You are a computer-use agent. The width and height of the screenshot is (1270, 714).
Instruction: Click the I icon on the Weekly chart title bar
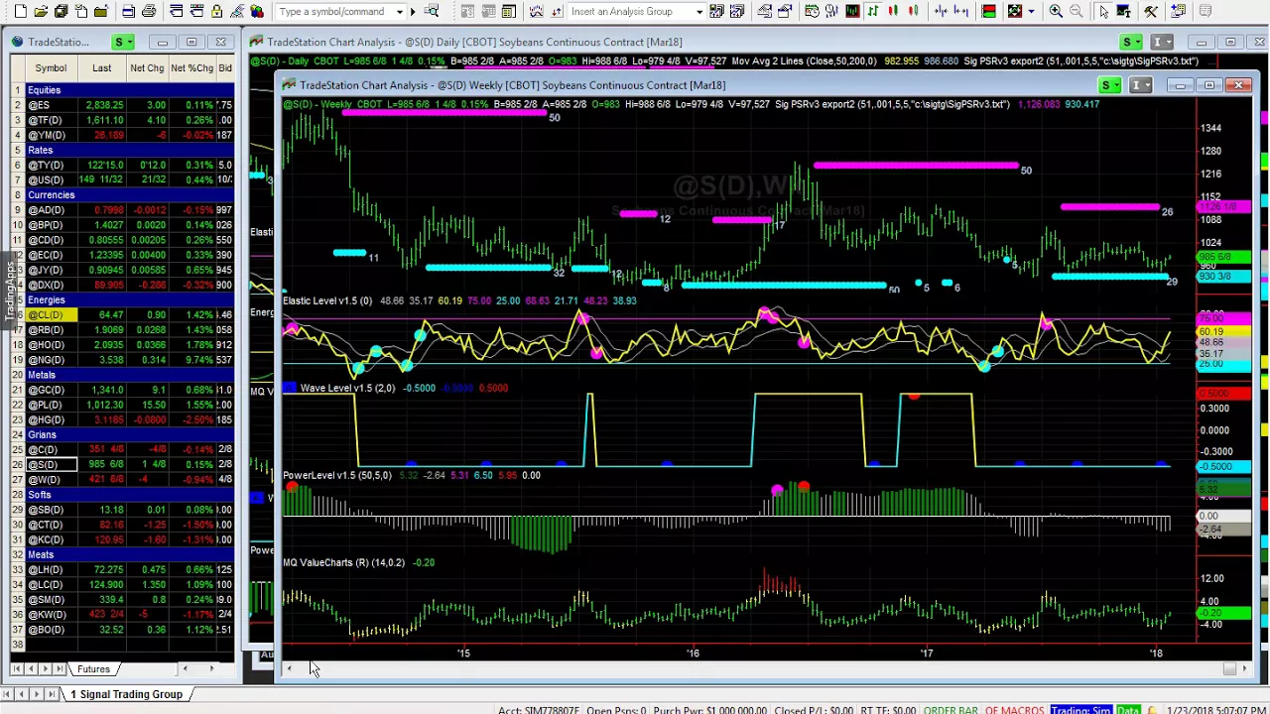coord(1142,85)
